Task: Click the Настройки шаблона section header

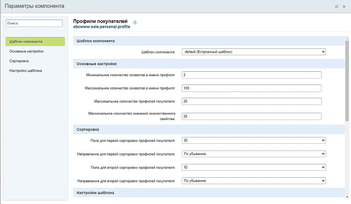Action: 209,193
